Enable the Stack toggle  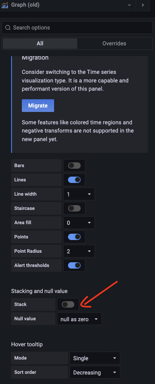point(68,304)
